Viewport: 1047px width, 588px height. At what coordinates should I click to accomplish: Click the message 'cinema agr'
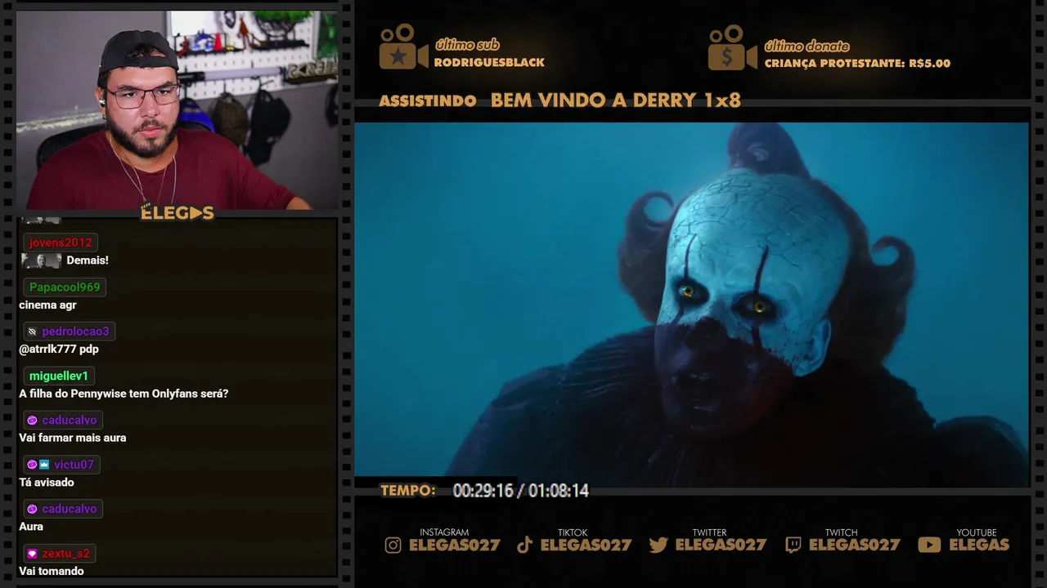(x=47, y=305)
